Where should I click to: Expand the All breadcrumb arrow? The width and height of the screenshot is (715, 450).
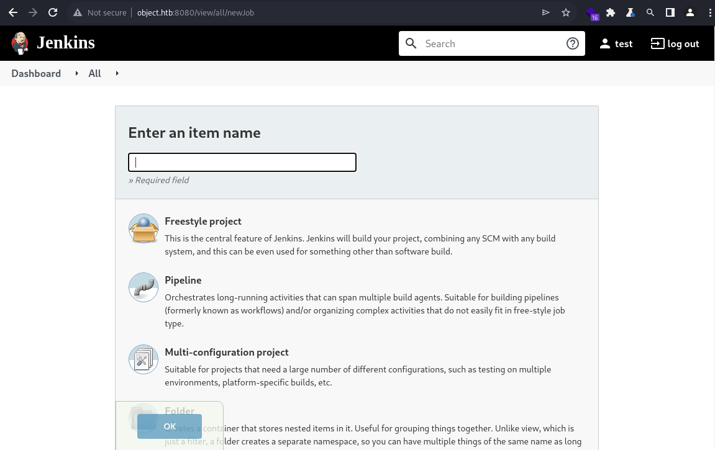pyautogui.click(x=117, y=73)
